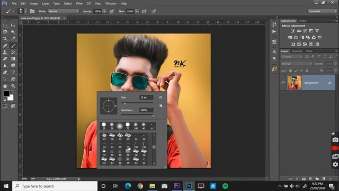Select the Zoom tool
The width and height of the screenshot is (339, 191).
13,86
